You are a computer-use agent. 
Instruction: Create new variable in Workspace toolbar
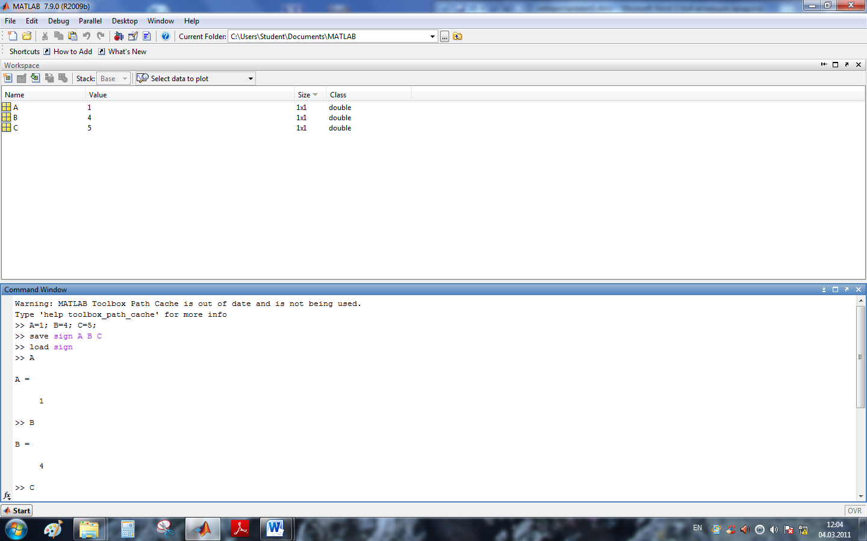point(8,78)
